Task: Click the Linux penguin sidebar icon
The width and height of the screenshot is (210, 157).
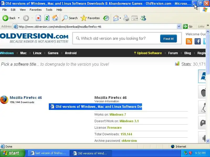Action: tap(202, 107)
